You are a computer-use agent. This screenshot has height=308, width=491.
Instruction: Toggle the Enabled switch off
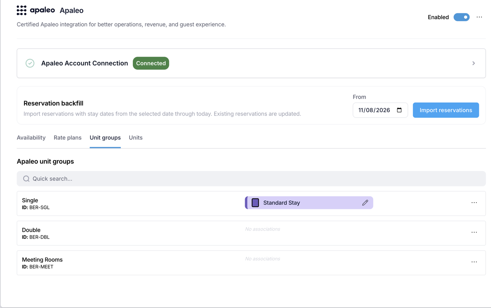click(x=462, y=17)
